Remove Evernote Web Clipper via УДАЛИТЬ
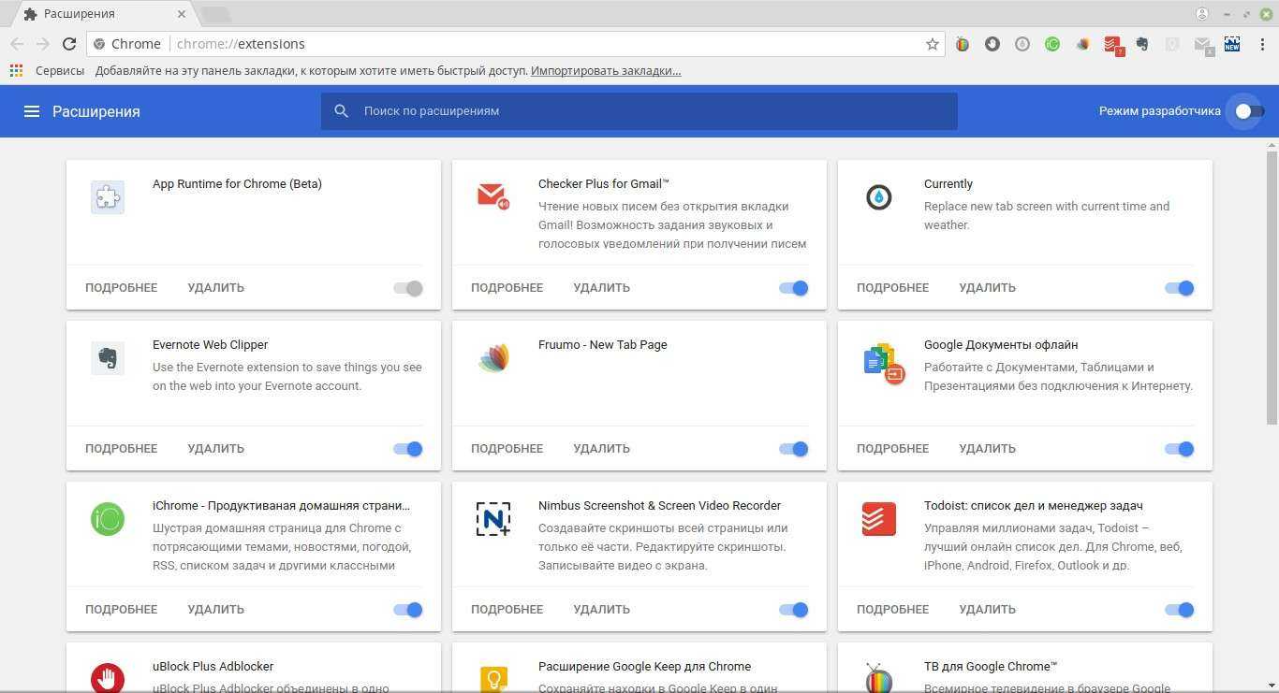The height and width of the screenshot is (693, 1279). (x=215, y=448)
